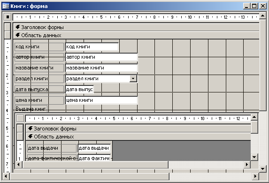Click the subform 'дата выдачи' text field
This screenshot has width=269, height=183.
pos(94,148)
